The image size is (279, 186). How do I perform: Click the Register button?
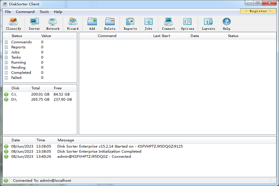tap(258, 11)
